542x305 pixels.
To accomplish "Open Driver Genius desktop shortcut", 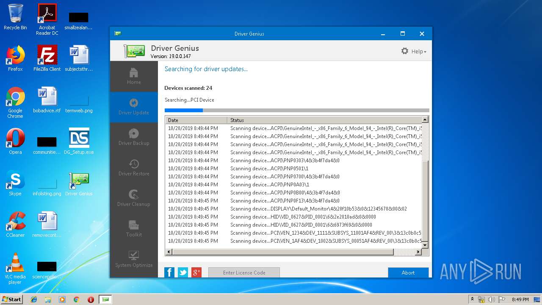I will coord(79,183).
